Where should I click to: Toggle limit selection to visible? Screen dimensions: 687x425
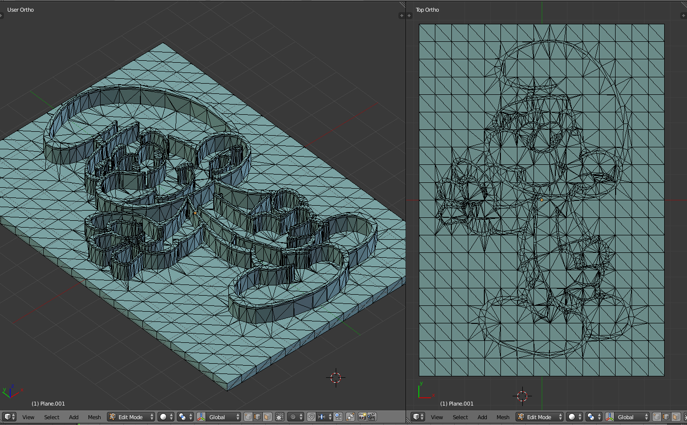(x=280, y=417)
